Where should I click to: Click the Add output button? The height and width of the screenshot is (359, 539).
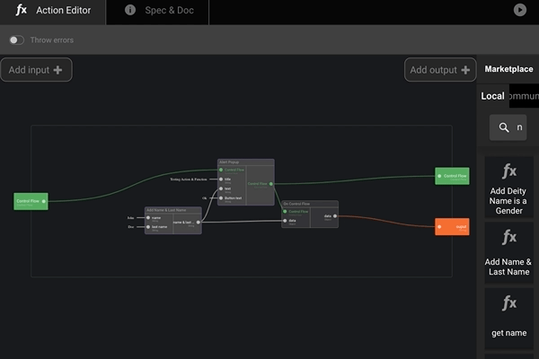440,70
